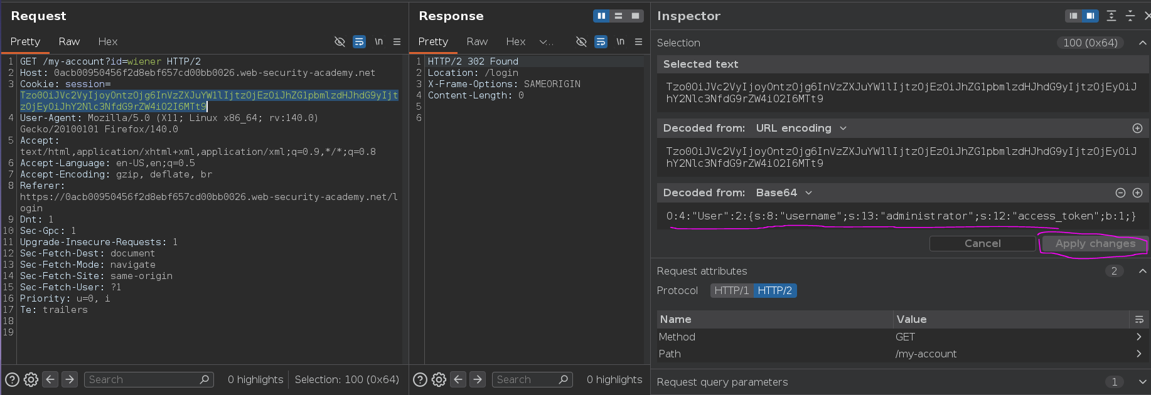1151x395 pixels.
Task: Open Response panel hamburger options menu
Action: [x=638, y=41]
